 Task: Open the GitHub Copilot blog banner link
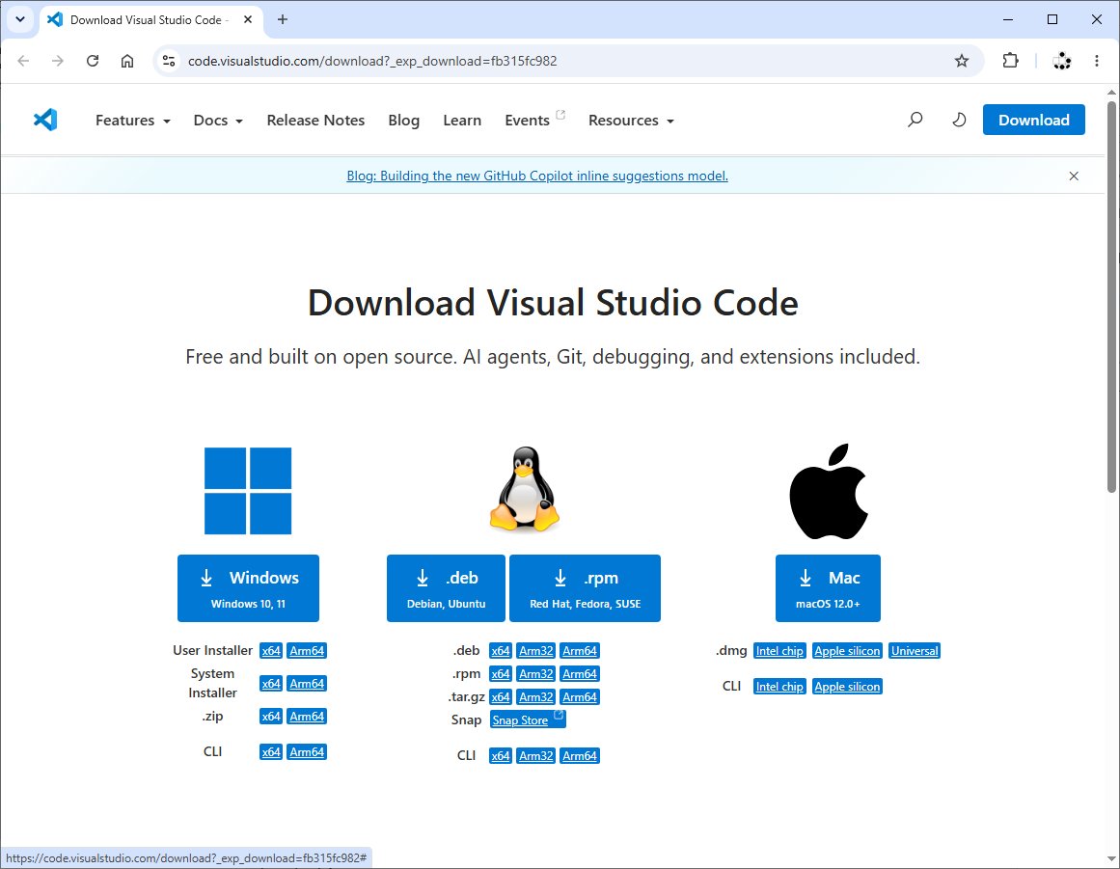tap(537, 176)
